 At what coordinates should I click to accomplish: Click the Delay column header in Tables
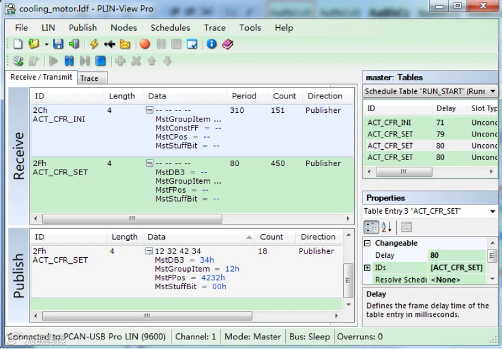click(449, 109)
